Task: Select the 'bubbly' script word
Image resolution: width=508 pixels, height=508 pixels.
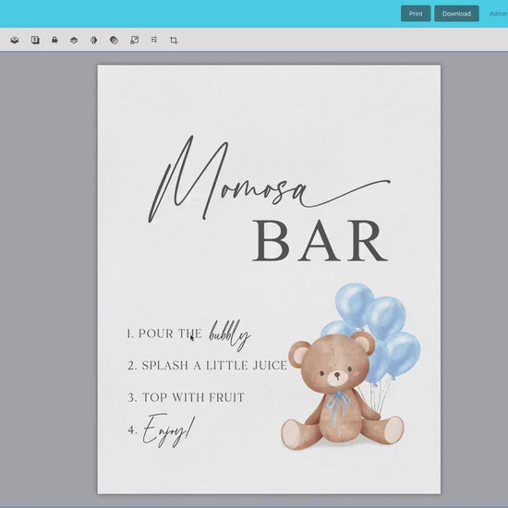Action: (x=229, y=335)
